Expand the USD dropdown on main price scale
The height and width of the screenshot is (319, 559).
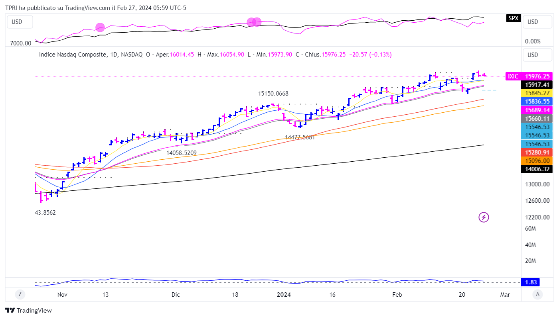tap(537, 55)
